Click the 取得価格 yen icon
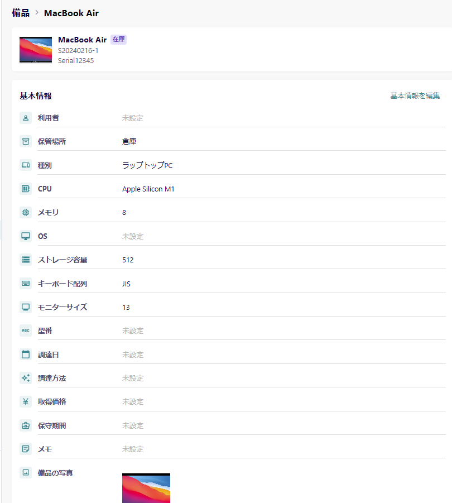 tap(26, 401)
